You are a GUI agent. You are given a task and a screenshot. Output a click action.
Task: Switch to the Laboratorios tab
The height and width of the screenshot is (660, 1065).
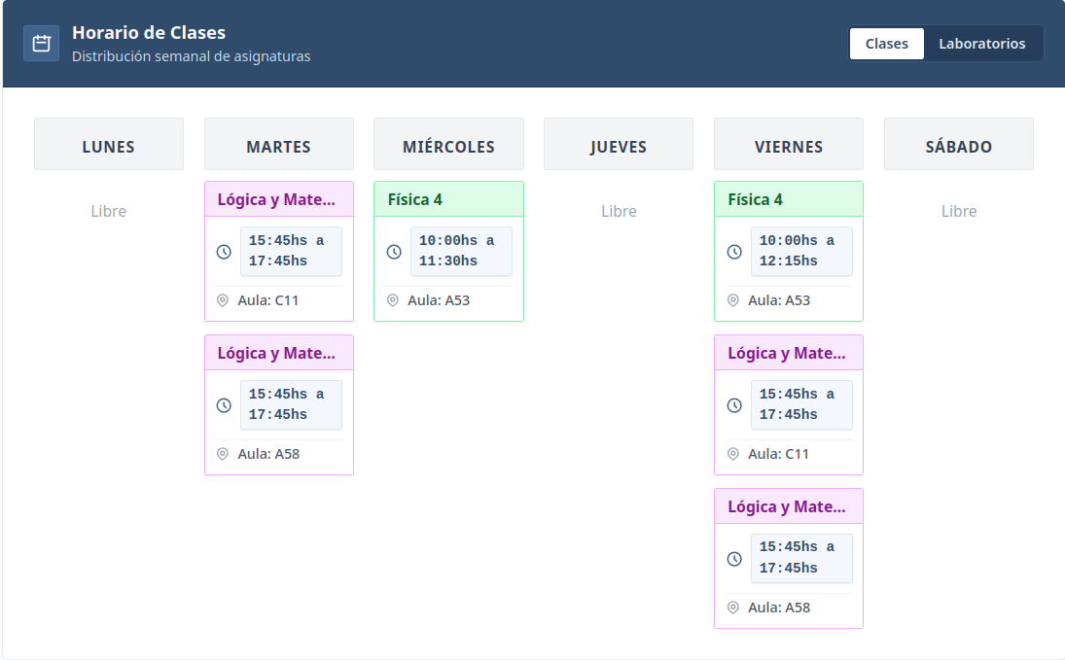coord(981,44)
